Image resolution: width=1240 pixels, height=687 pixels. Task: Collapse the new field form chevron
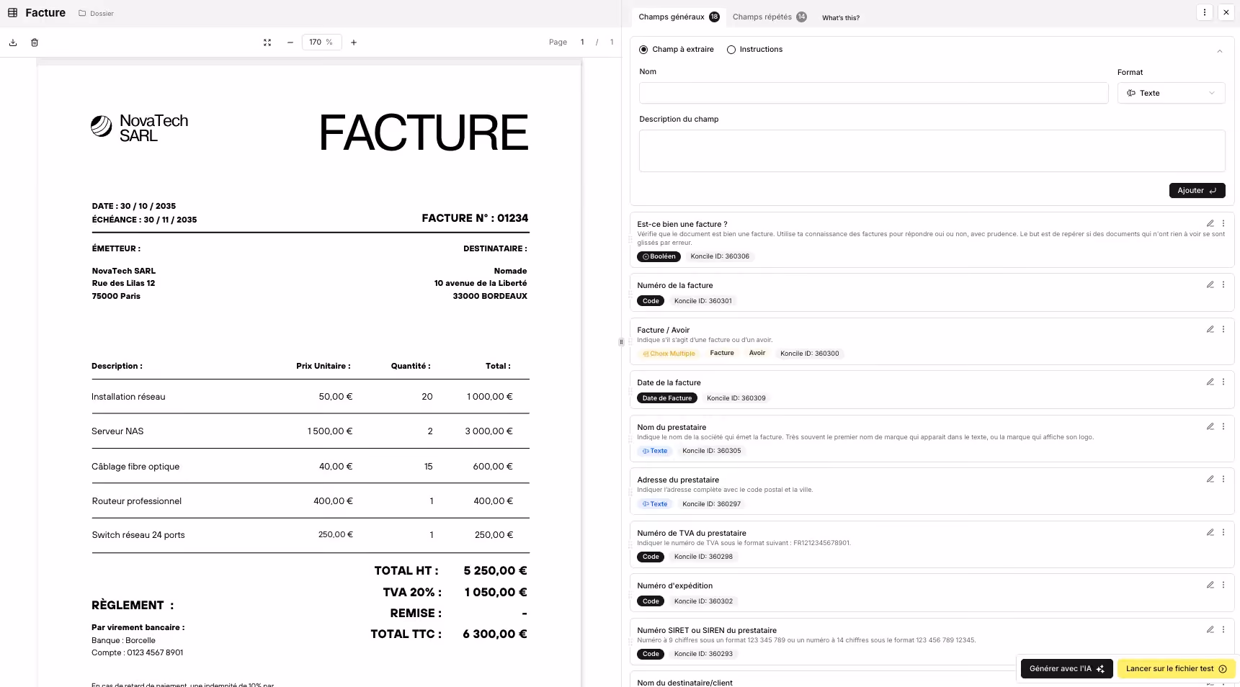point(1220,51)
